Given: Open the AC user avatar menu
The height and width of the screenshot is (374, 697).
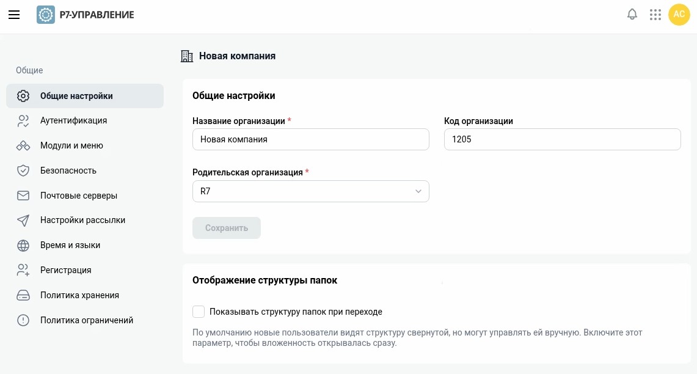Looking at the screenshot, I should point(679,14).
